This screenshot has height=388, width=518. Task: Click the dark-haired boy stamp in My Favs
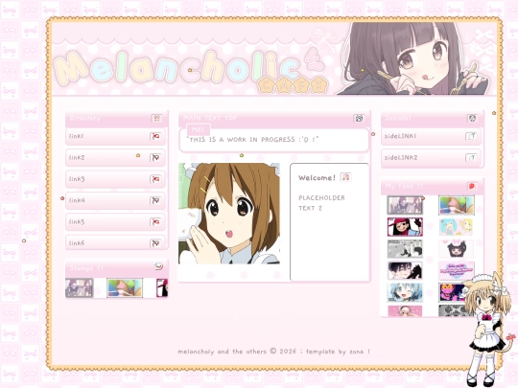click(405, 270)
